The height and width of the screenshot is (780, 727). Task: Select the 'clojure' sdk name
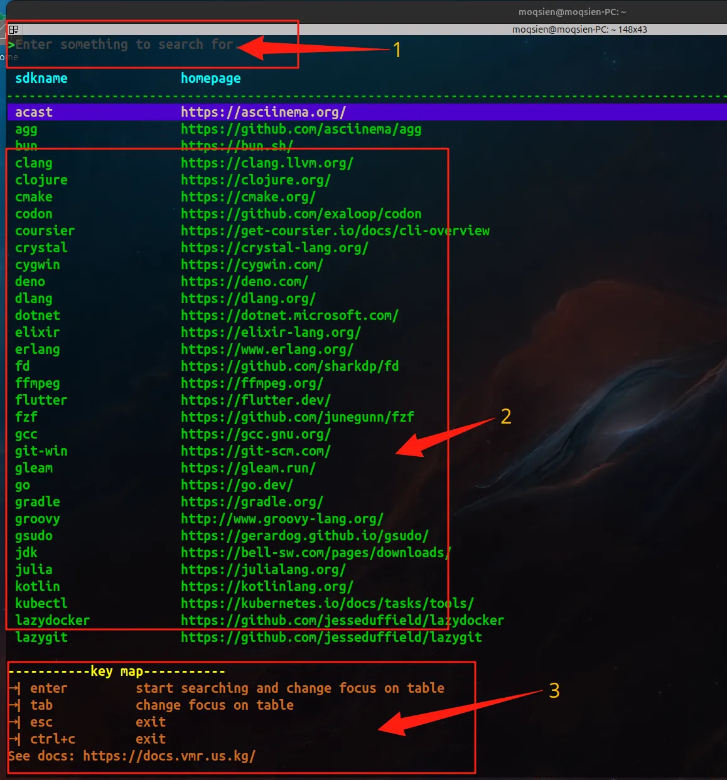click(41, 180)
